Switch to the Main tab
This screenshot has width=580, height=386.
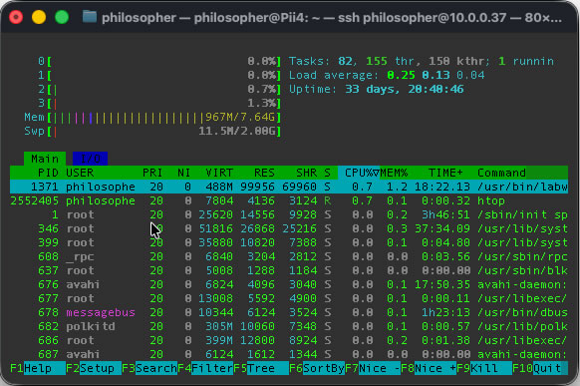pyautogui.click(x=45, y=159)
